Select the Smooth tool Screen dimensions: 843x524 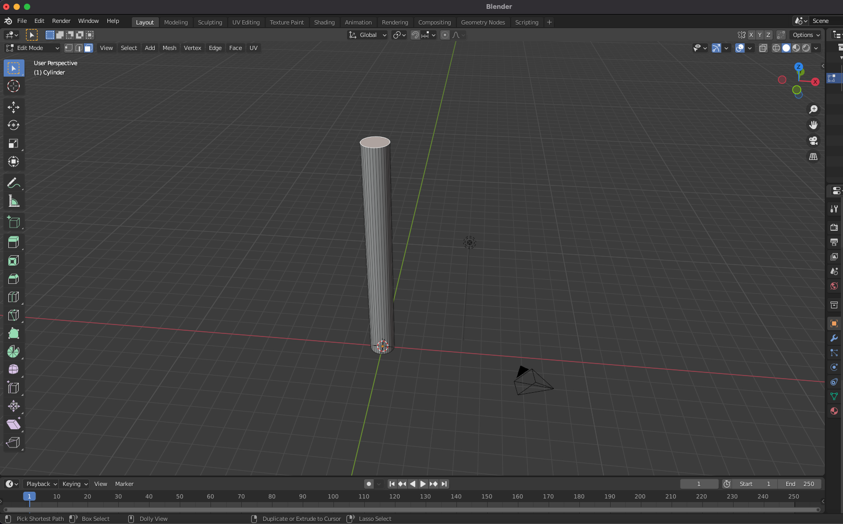click(14, 369)
